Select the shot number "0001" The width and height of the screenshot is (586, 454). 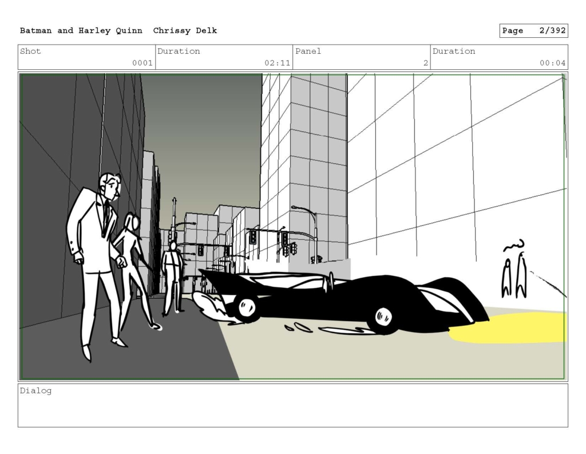coord(142,63)
